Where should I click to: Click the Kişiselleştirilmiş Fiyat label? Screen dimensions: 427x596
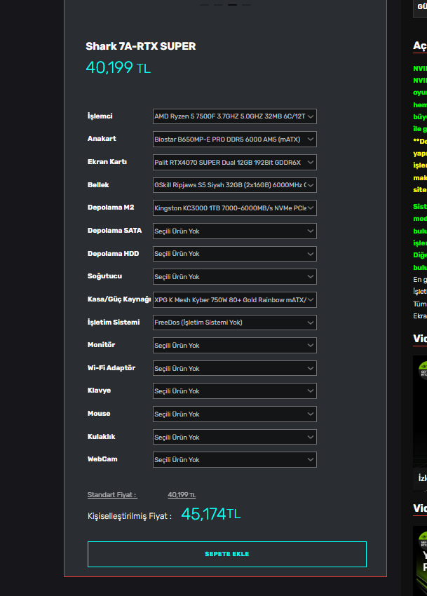click(130, 516)
